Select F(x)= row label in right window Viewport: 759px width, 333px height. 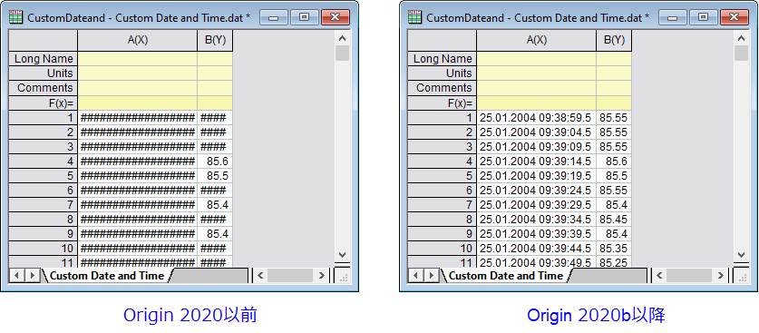(x=443, y=103)
